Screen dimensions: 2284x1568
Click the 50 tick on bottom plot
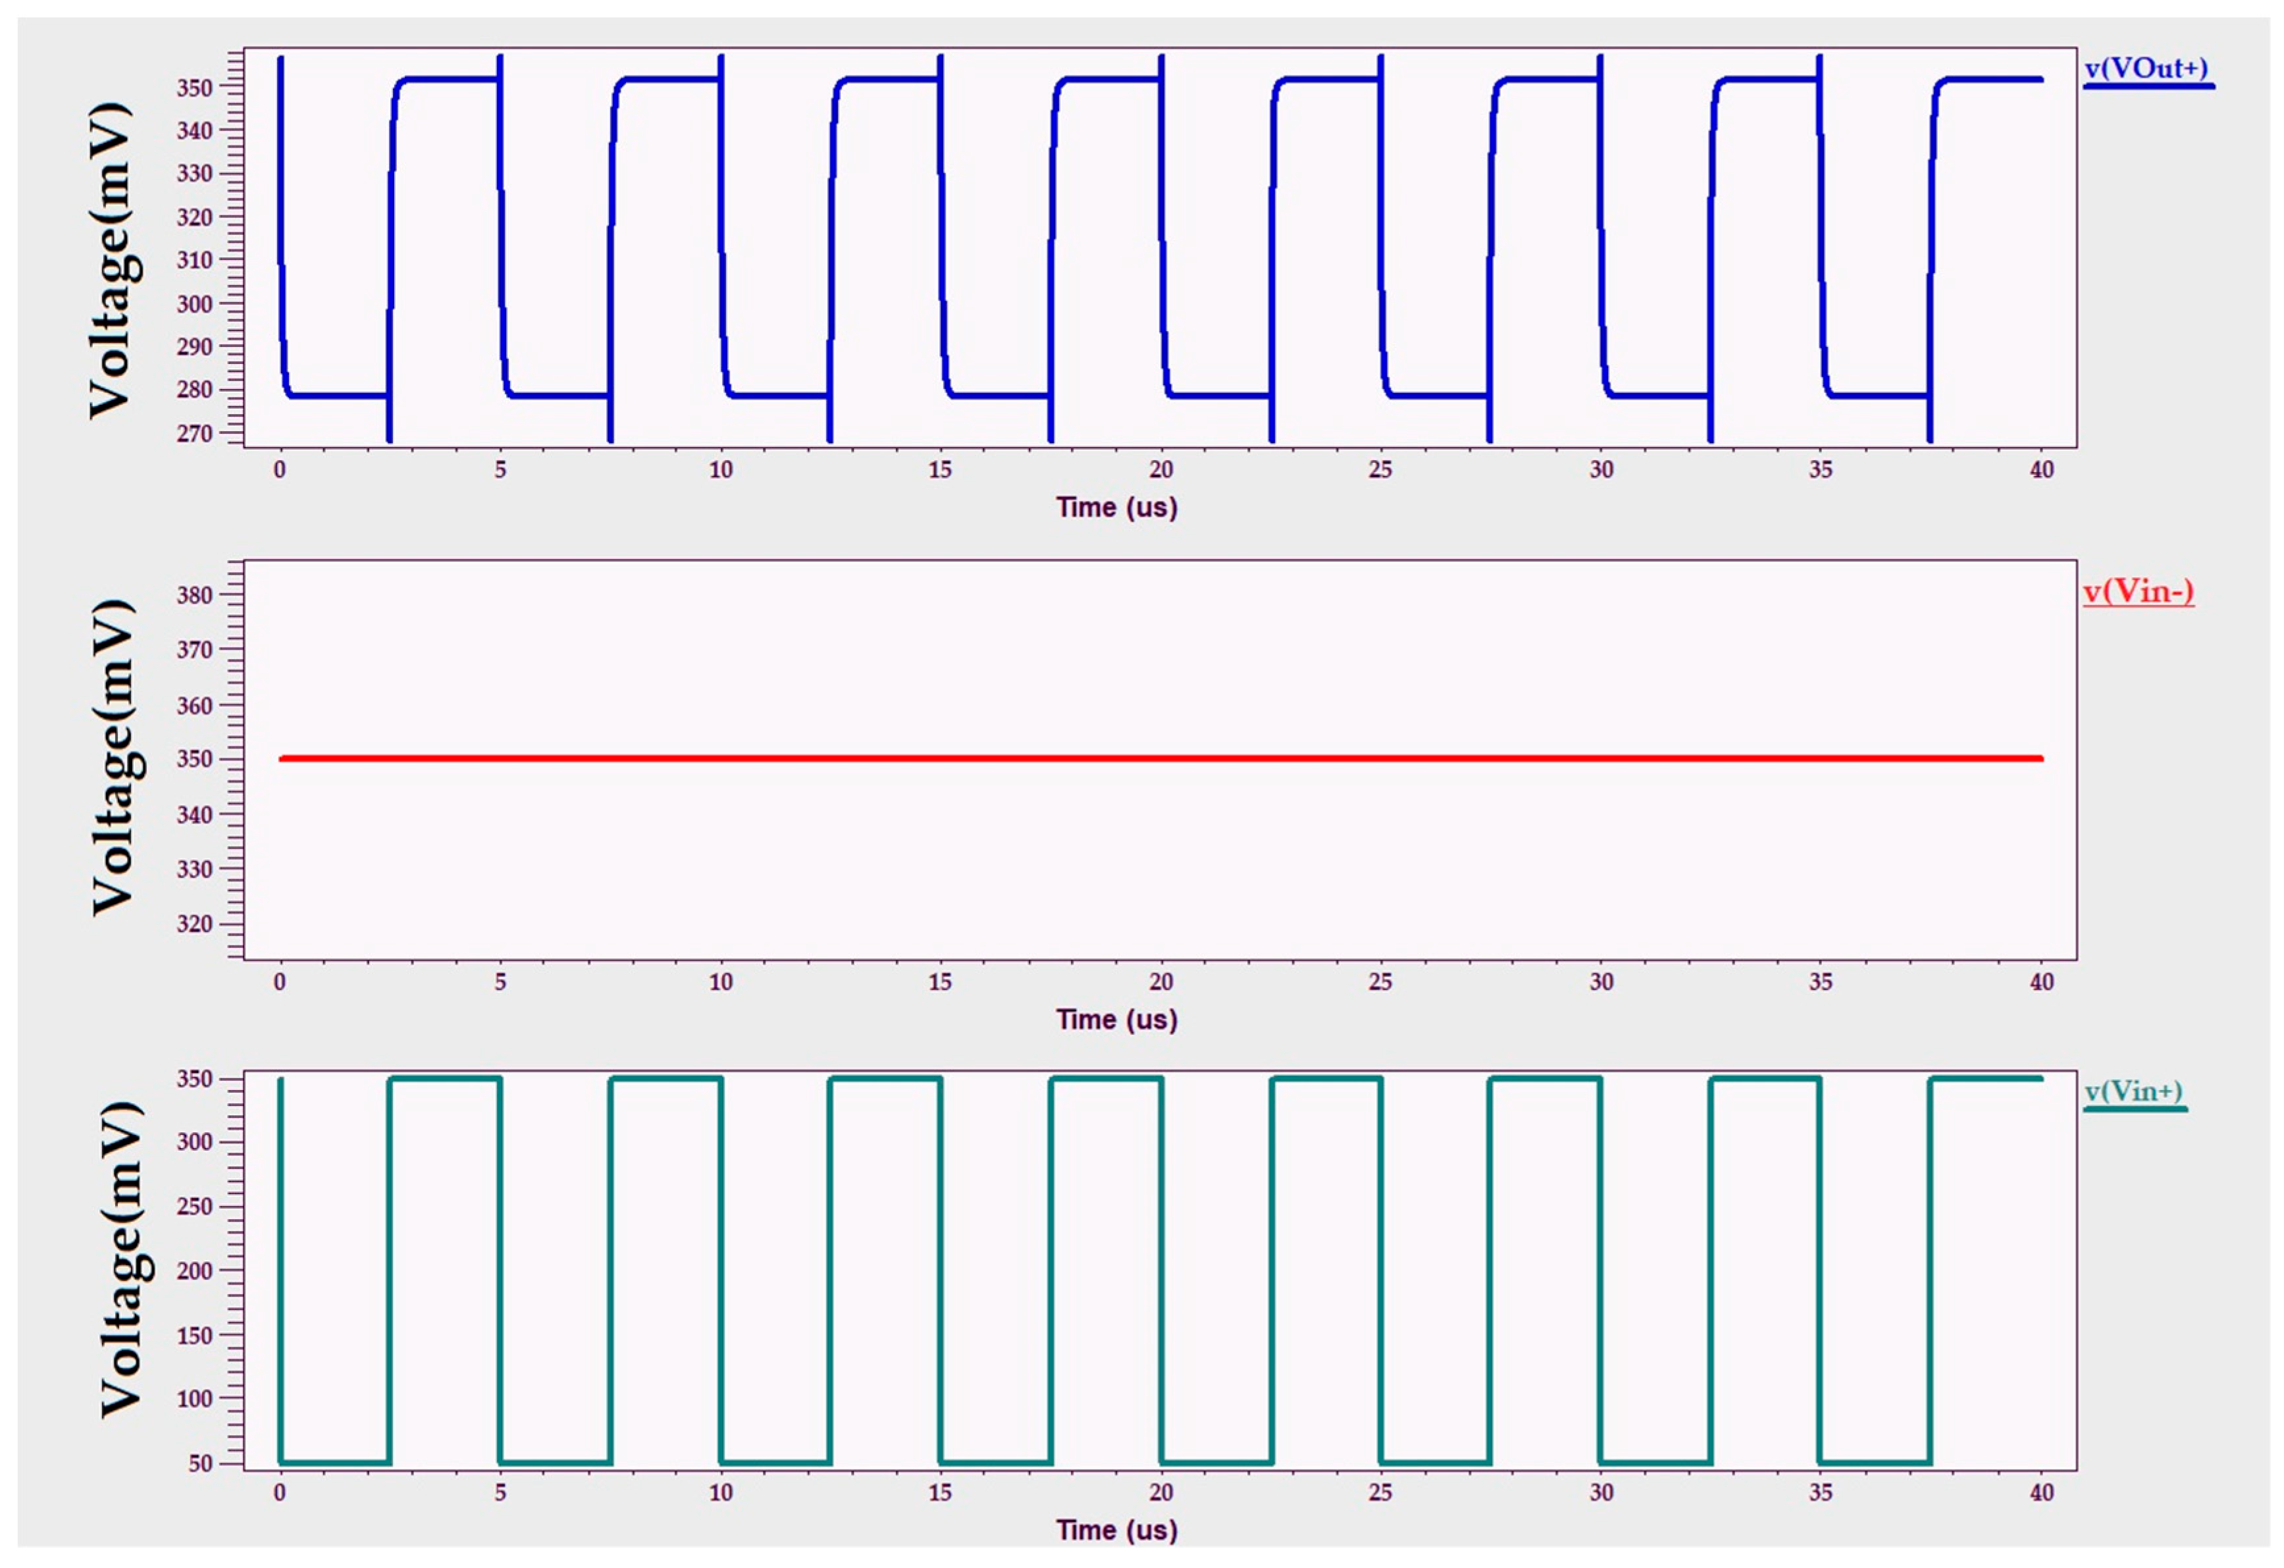201,1463
